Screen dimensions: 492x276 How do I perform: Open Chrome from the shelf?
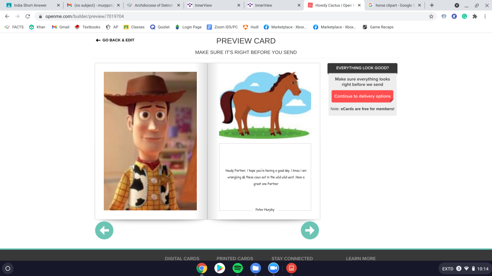click(x=202, y=268)
